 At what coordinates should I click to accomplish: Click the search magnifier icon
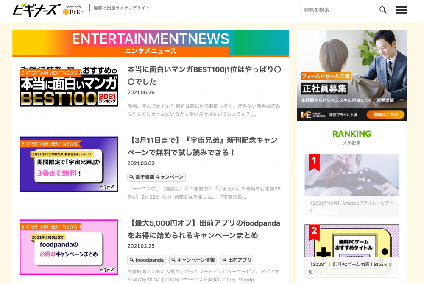[382, 10]
